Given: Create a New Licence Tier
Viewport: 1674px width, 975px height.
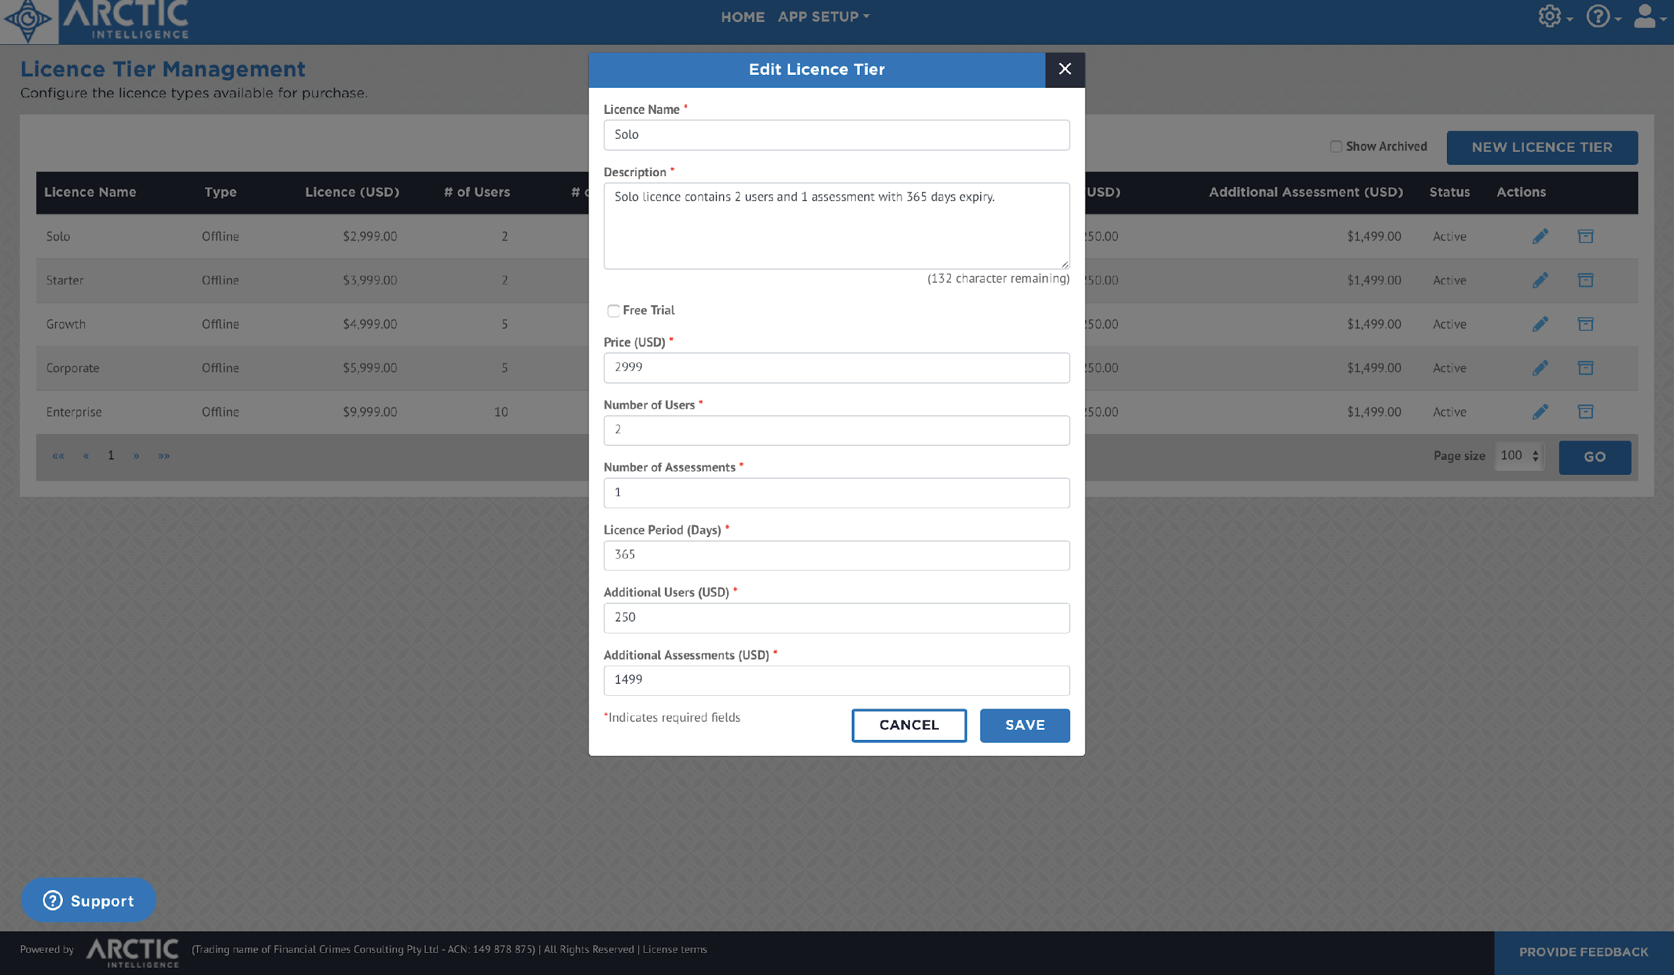Looking at the screenshot, I should [1542, 147].
